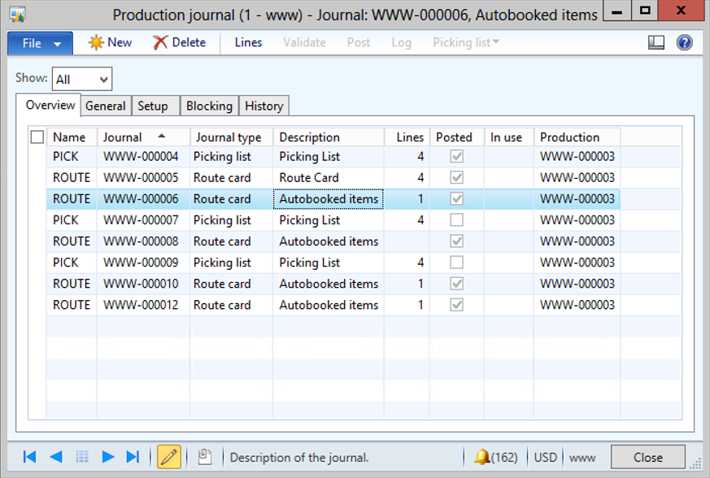
Task: Go to next record arrow
Action: point(107,457)
